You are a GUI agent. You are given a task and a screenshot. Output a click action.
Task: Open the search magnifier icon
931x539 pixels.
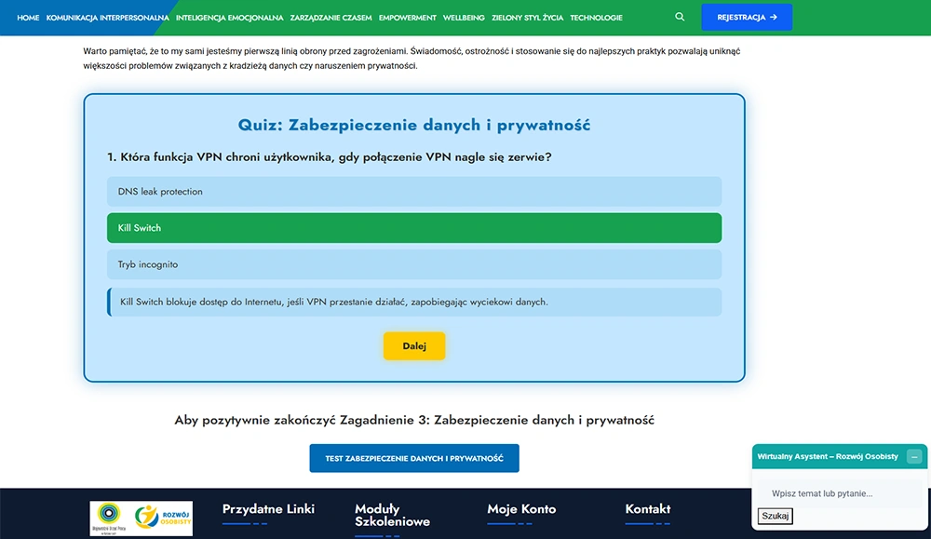(x=680, y=17)
